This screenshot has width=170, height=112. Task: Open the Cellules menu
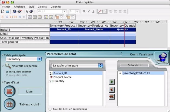pyautogui.click(x=42, y=6)
